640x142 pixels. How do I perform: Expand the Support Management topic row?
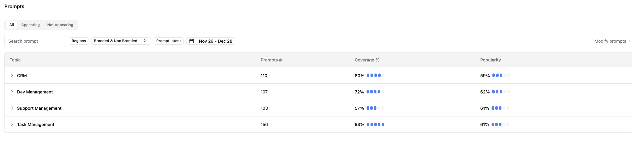tap(12, 108)
